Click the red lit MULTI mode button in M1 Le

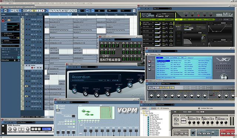point(198,16)
